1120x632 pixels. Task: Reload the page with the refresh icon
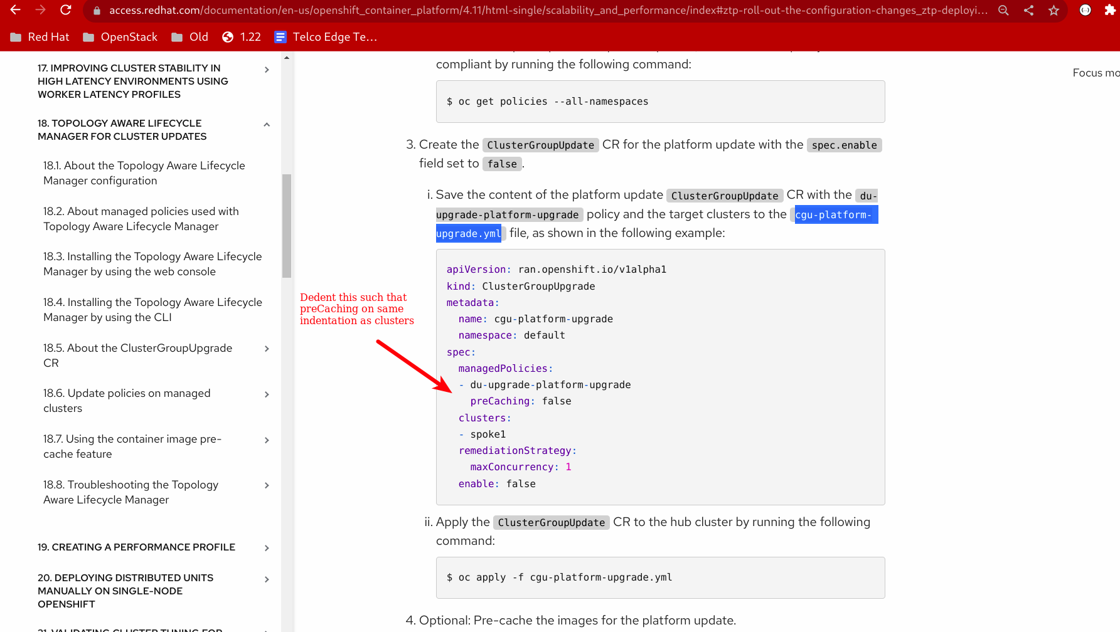(x=66, y=10)
